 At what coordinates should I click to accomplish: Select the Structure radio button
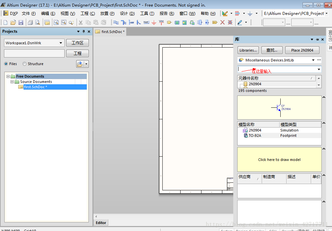tap(25, 64)
